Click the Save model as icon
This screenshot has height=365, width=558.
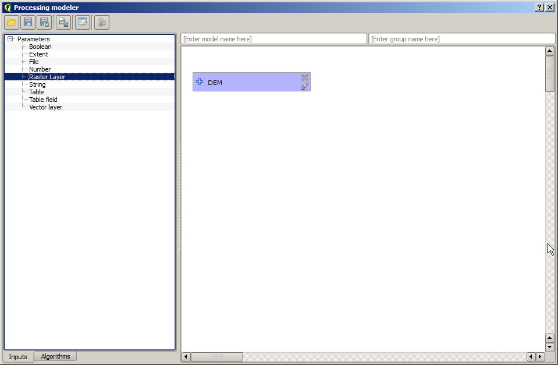pyautogui.click(x=44, y=23)
